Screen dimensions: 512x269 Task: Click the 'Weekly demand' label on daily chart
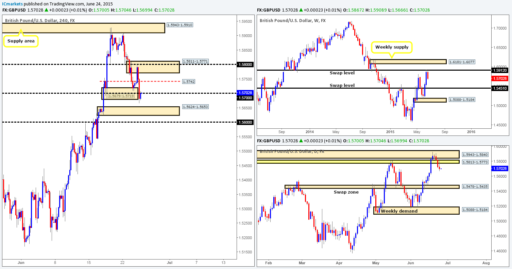click(x=399, y=211)
